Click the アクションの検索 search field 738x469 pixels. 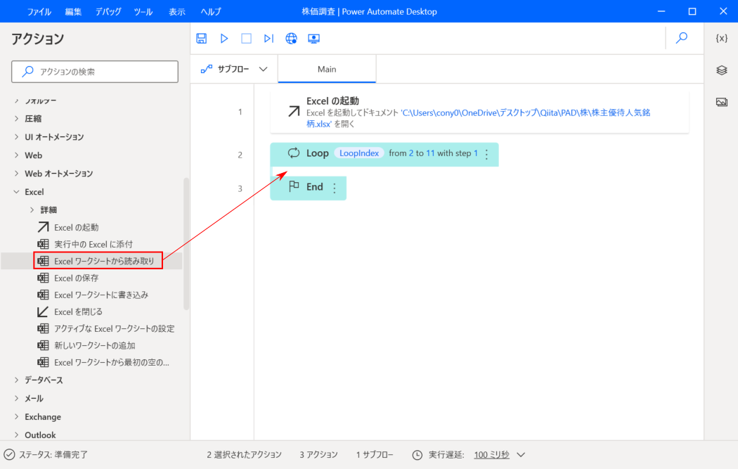95,72
